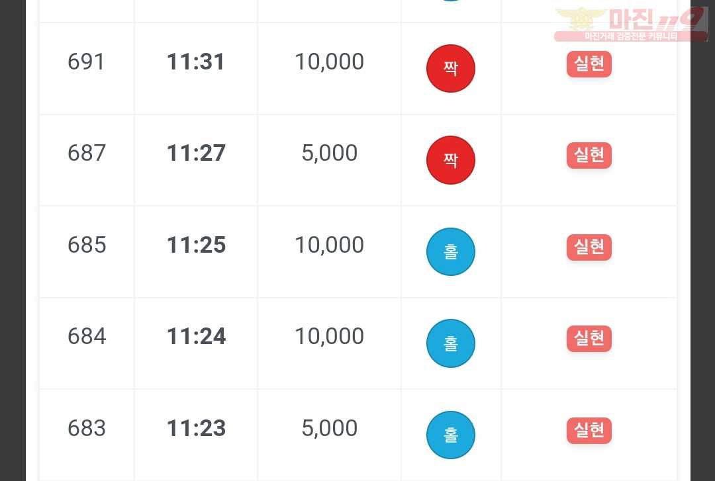Image resolution: width=715 pixels, height=481 pixels.
Task: Click the 실현 badge in row 683
Action: 589,431
